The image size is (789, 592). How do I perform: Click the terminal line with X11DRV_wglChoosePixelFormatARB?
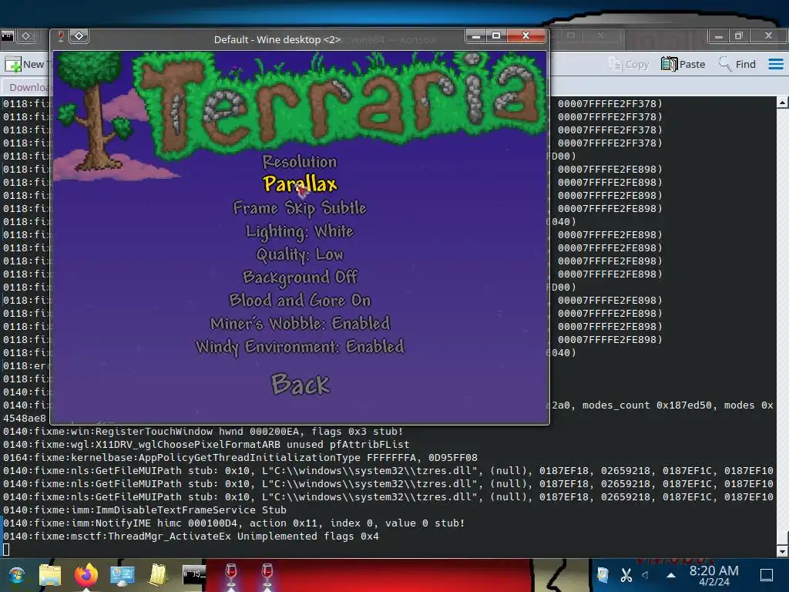click(206, 445)
